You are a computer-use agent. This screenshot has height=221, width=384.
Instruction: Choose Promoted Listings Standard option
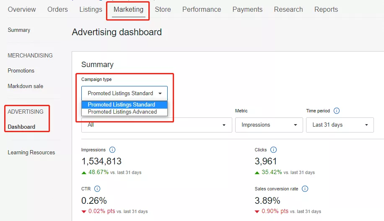122,105
